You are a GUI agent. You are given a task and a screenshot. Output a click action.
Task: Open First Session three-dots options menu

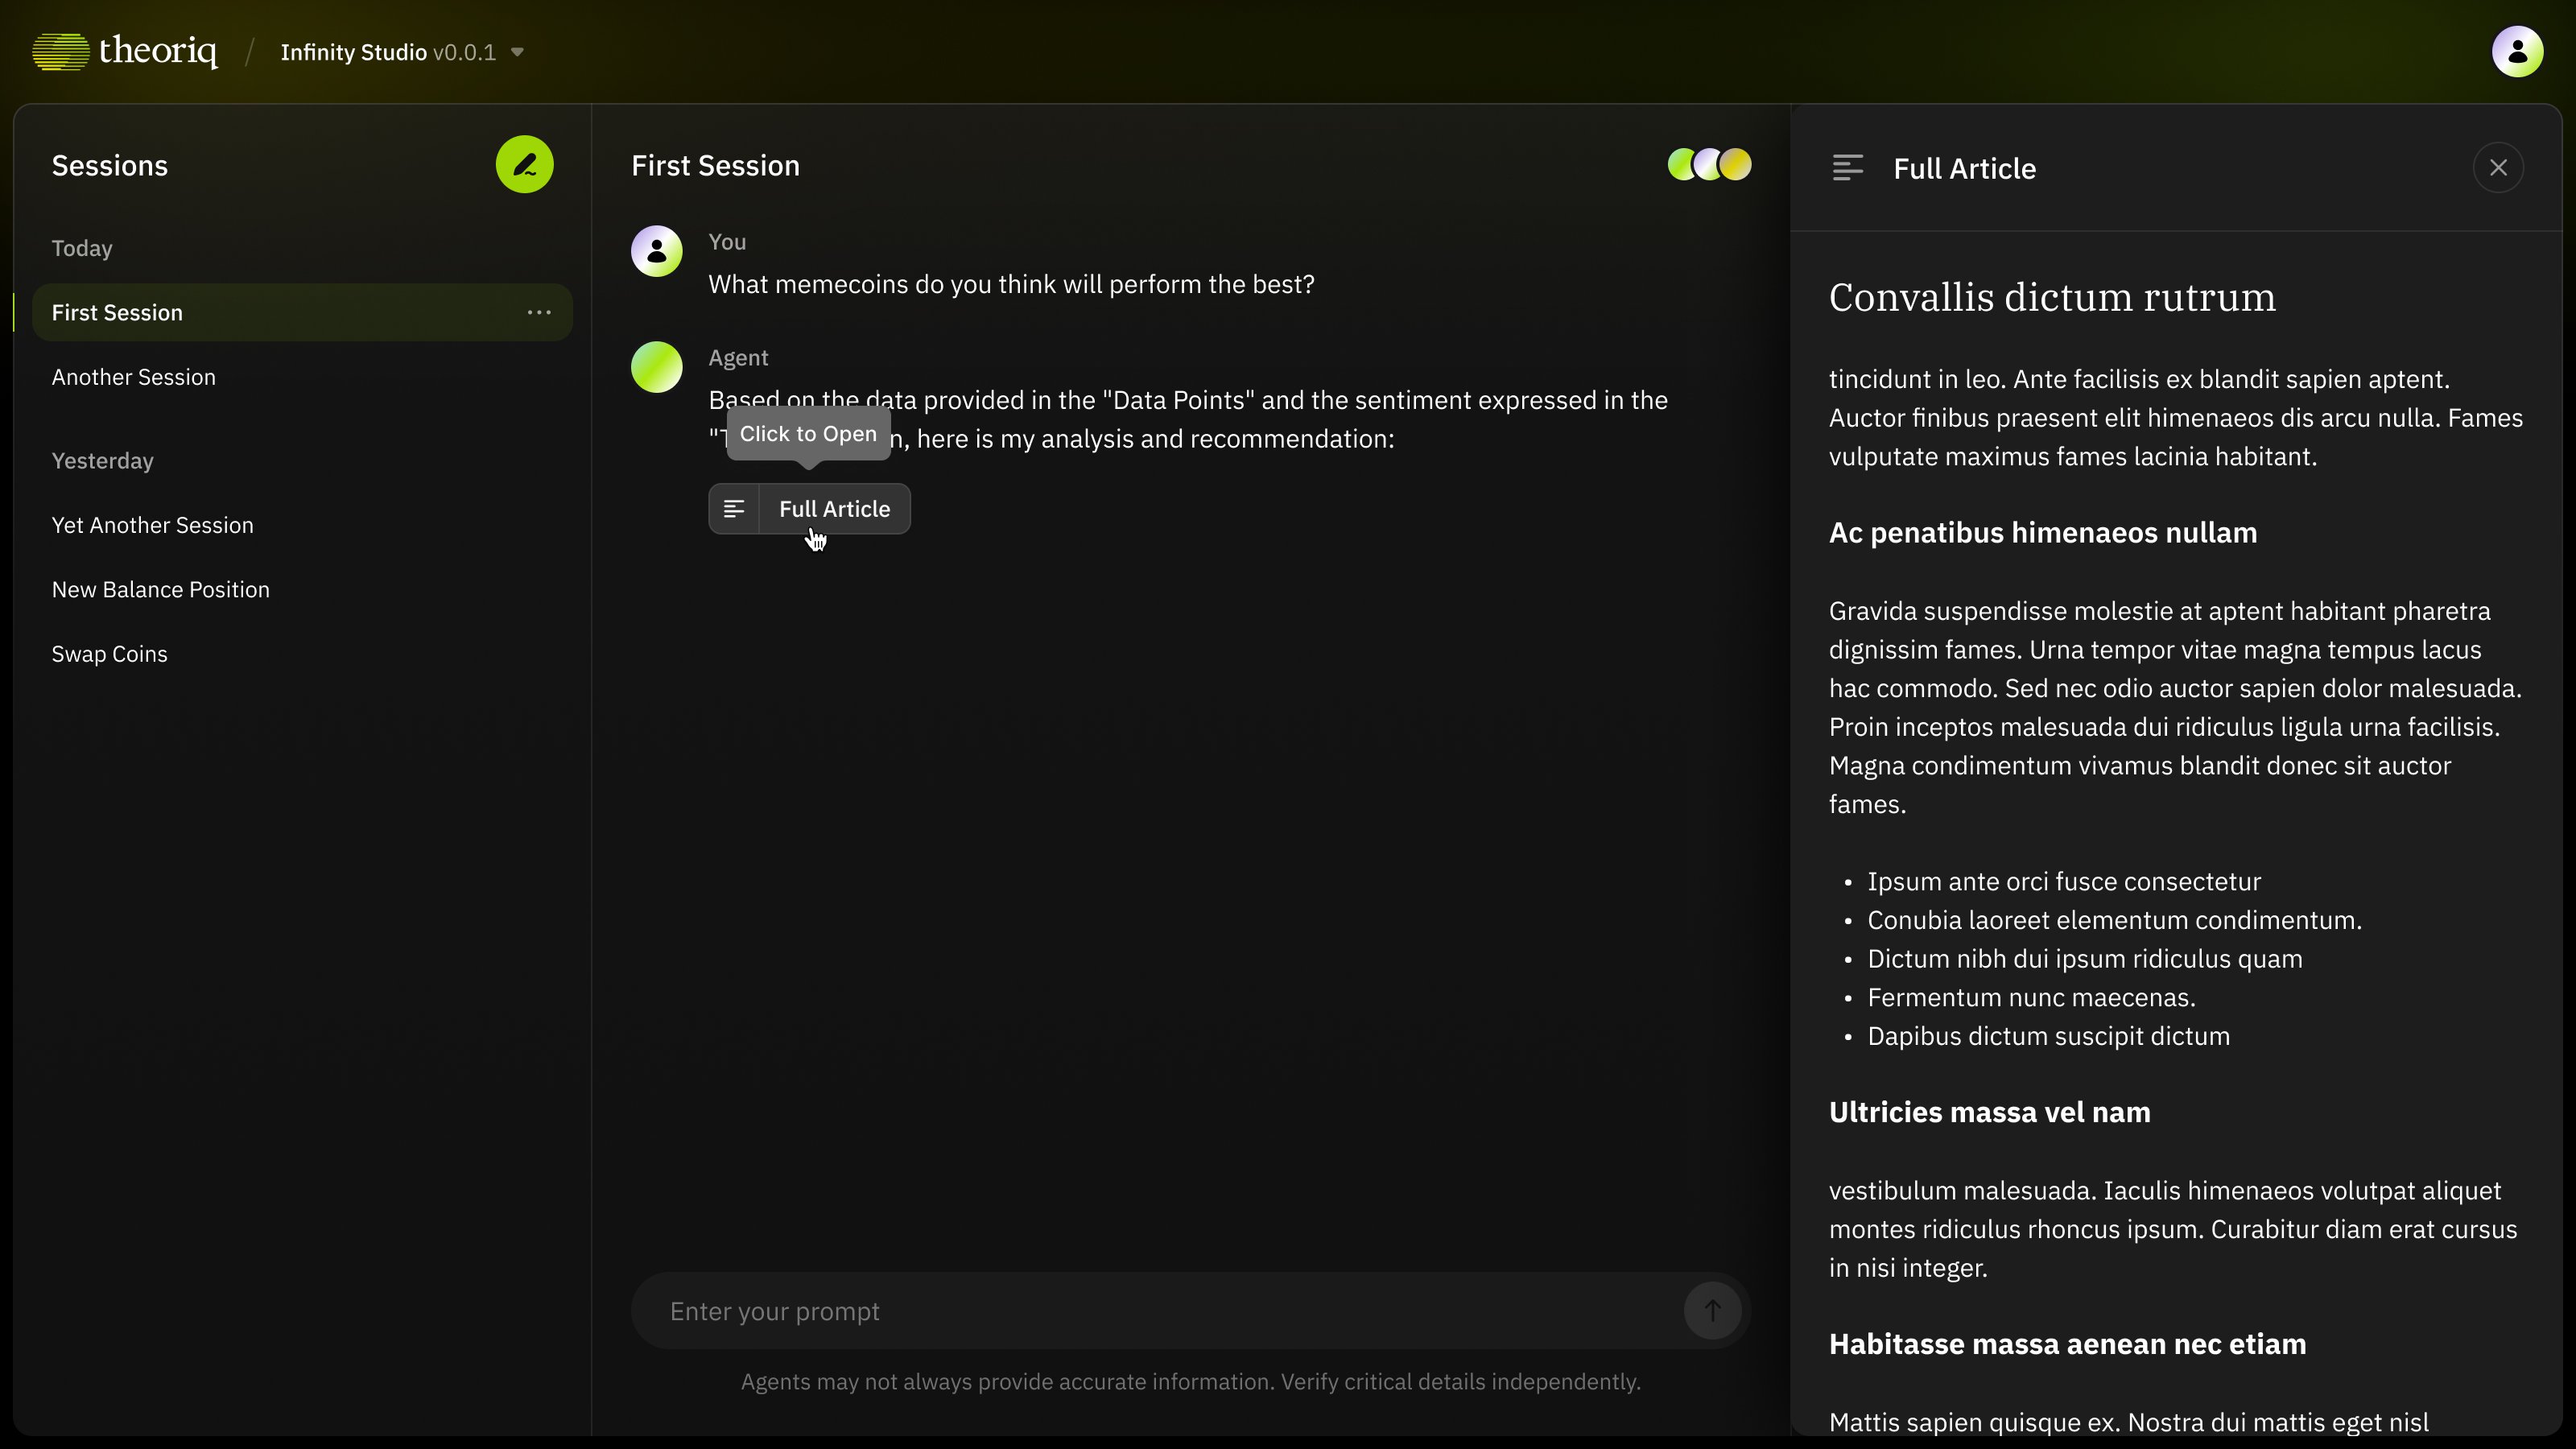point(539,312)
